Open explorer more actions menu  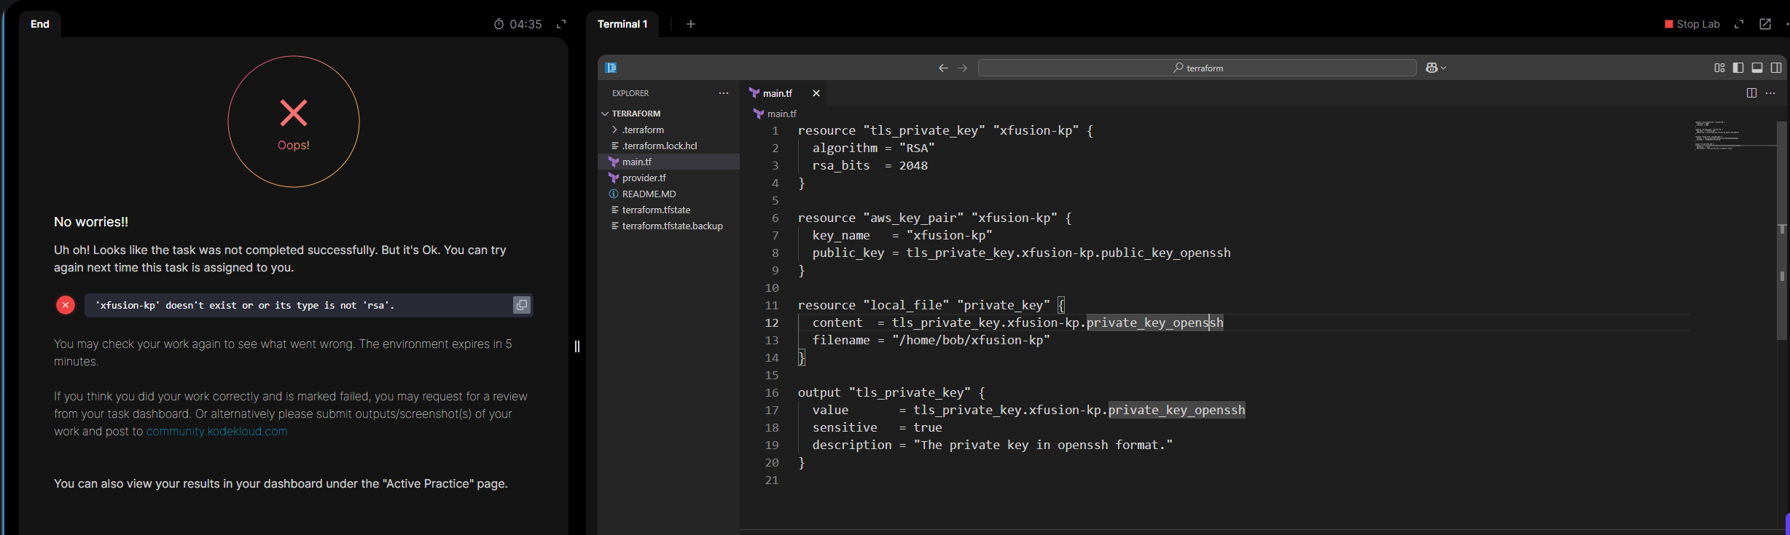pos(724,93)
